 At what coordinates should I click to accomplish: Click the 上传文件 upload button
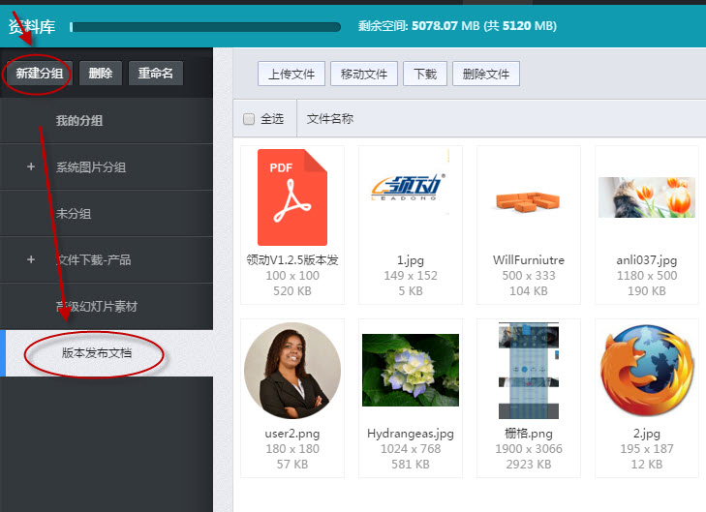[x=292, y=74]
